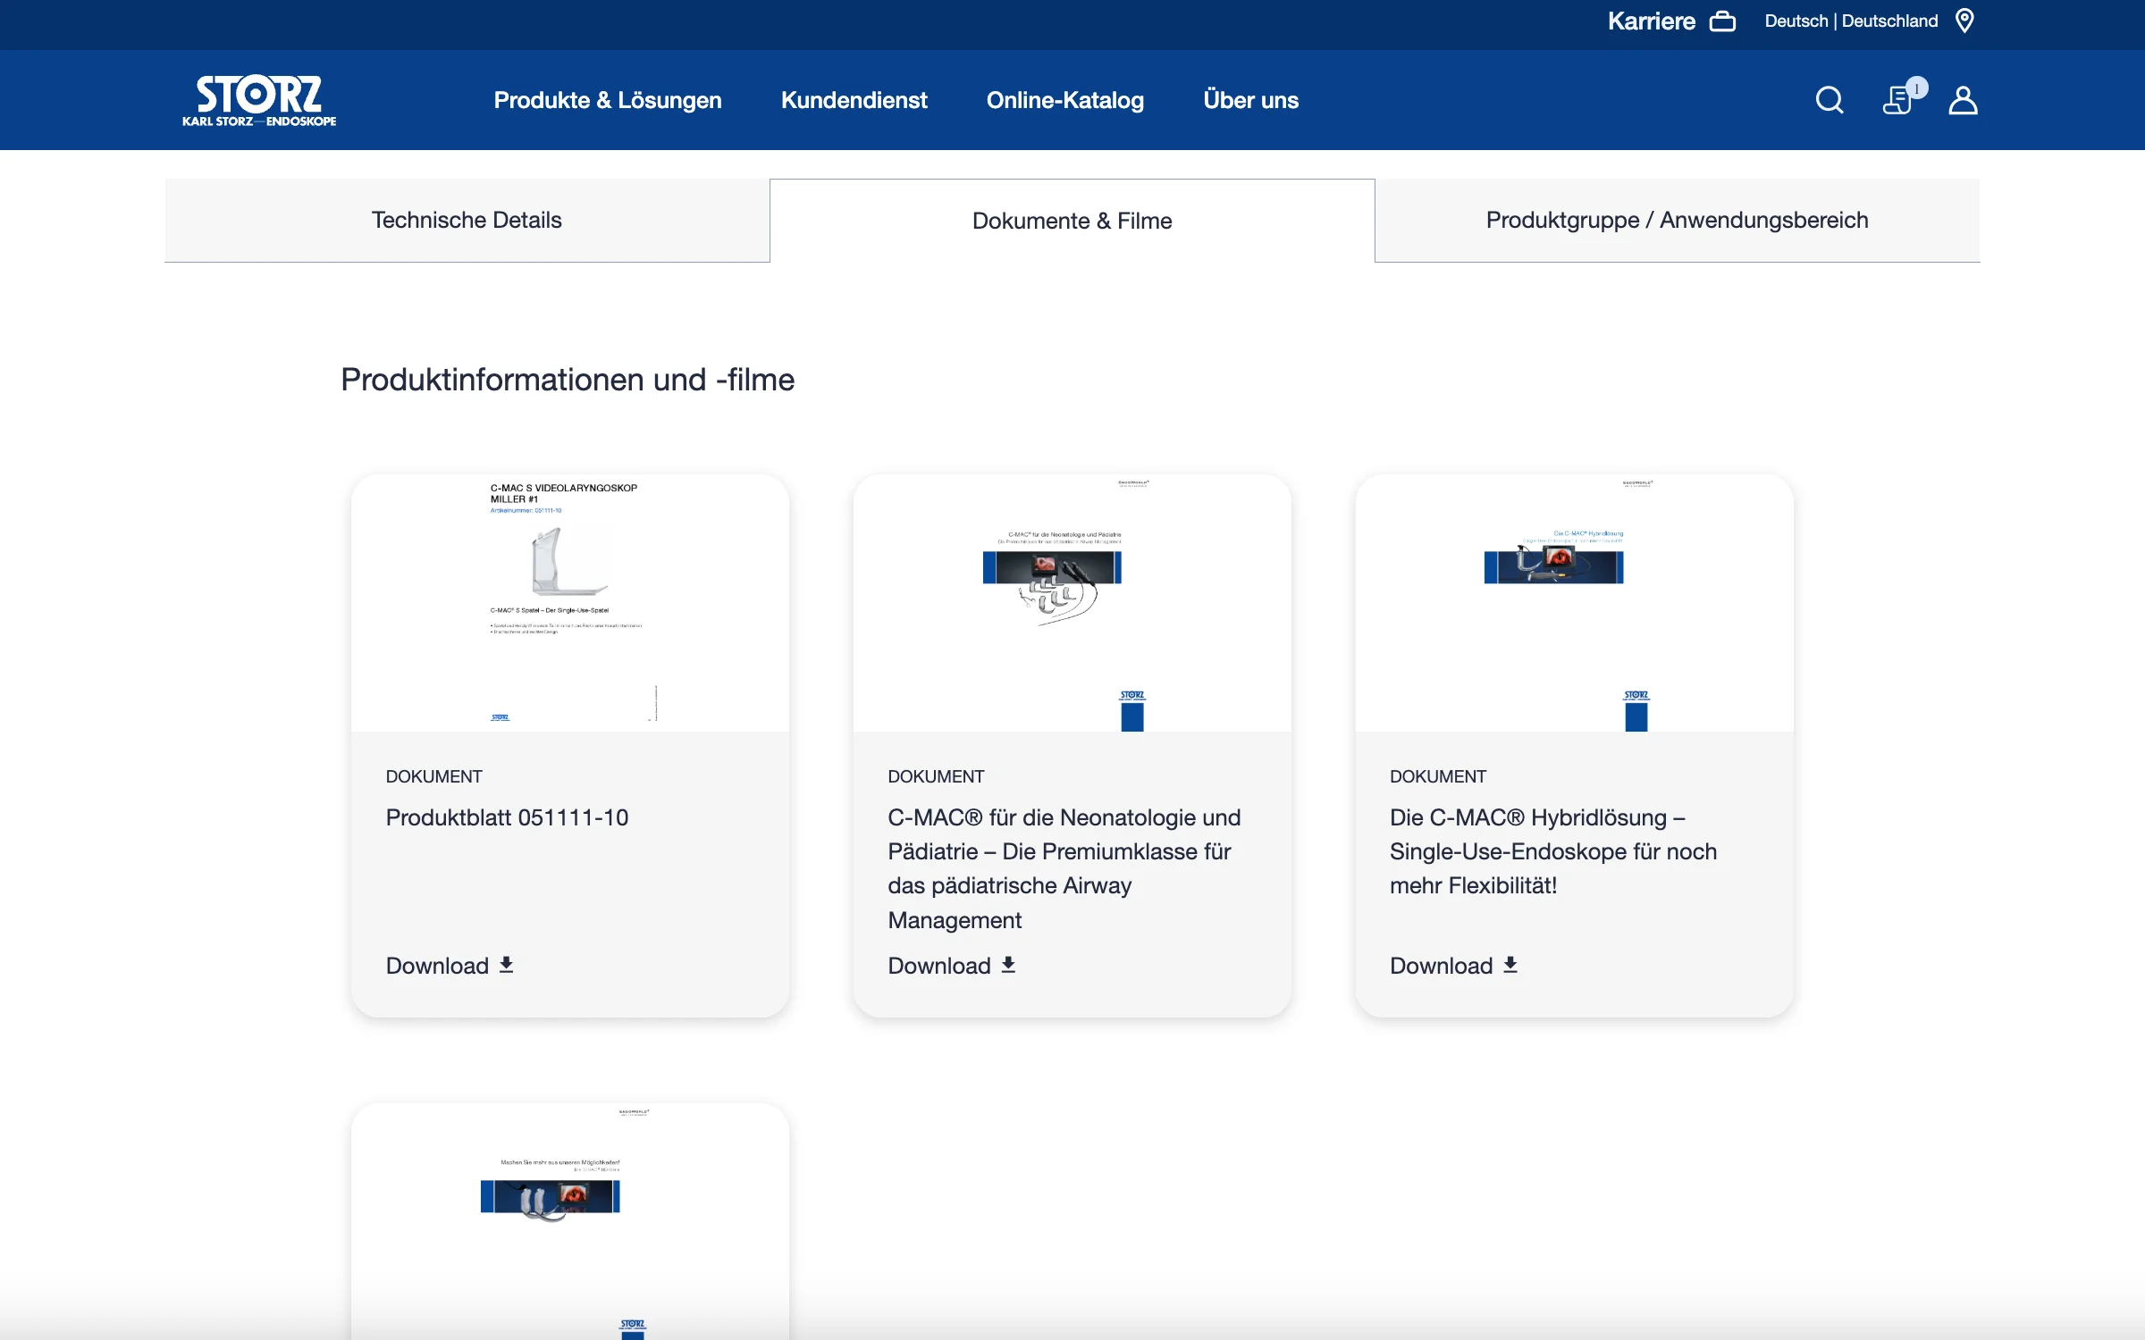Click the location pin icon
This screenshot has width=2145, height=1340.
point(1964,21)
